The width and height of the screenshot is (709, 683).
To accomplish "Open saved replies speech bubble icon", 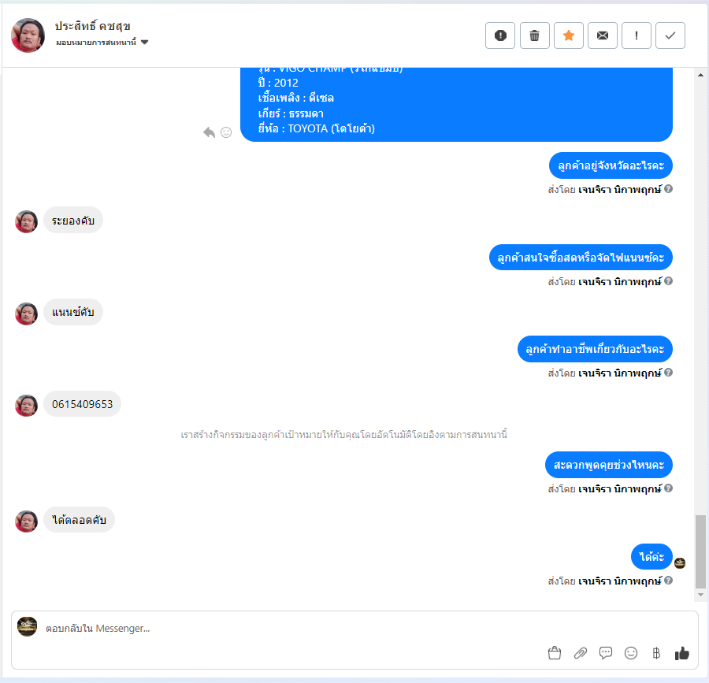I will pos(606,653).
